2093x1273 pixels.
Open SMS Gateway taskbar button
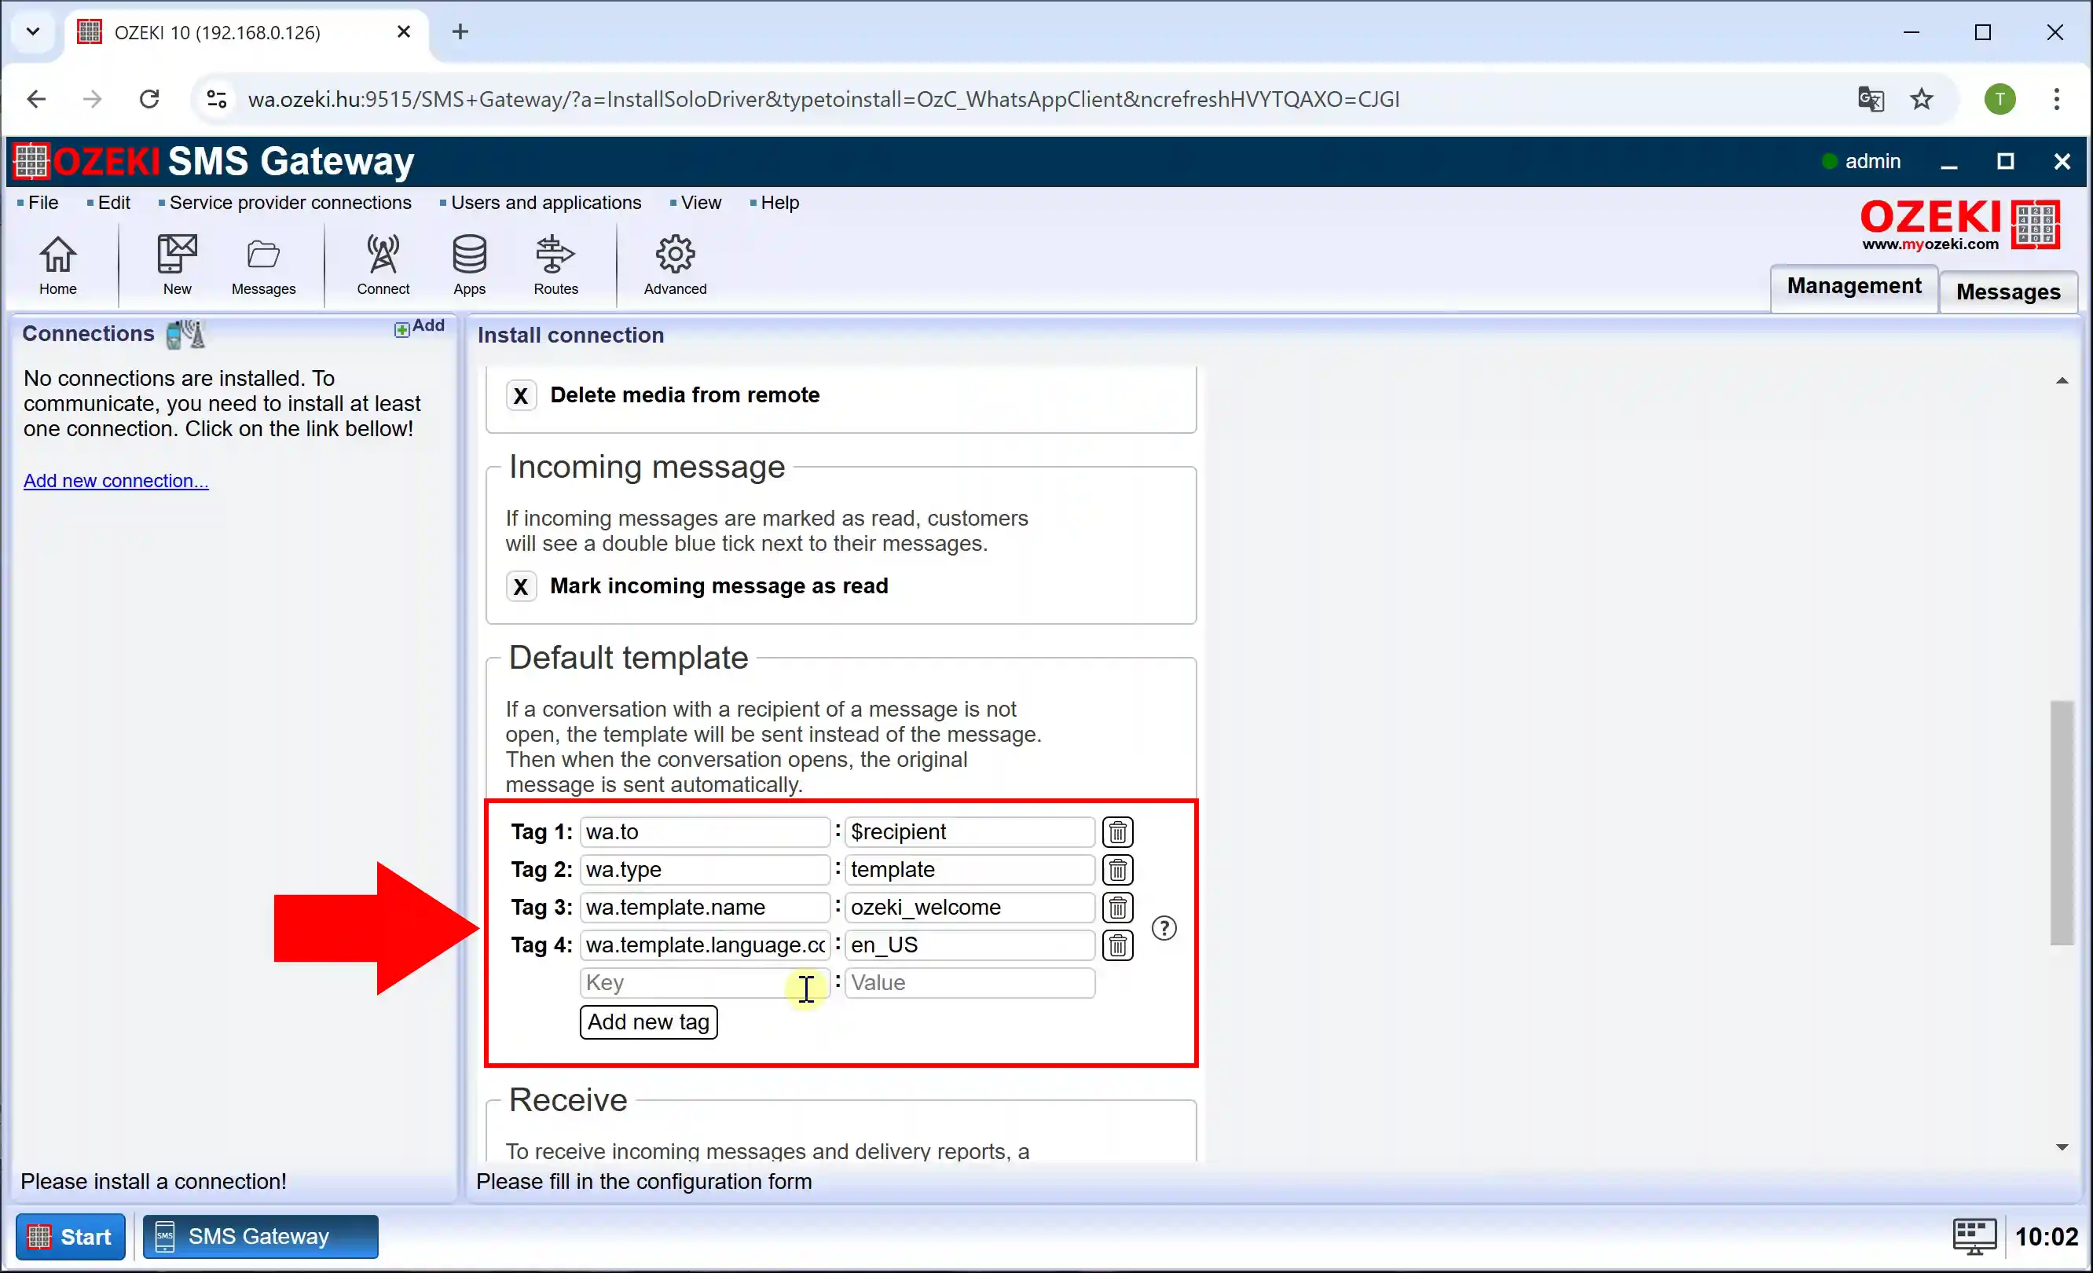[x=260, y=1236]
